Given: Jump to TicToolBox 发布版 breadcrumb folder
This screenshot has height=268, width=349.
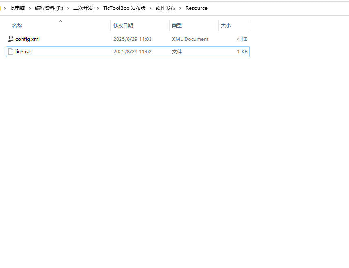Looking at the screenshot, I should (x=124, y=8).
